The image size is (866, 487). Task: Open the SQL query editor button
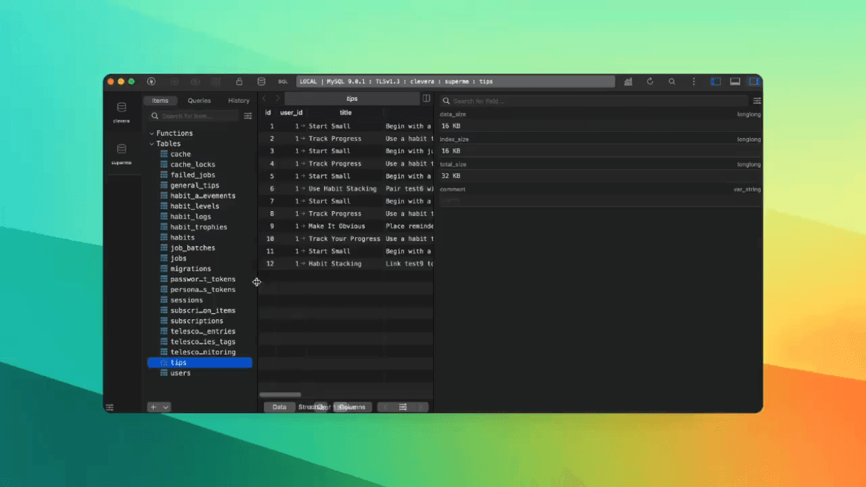[x=283, y=81]
